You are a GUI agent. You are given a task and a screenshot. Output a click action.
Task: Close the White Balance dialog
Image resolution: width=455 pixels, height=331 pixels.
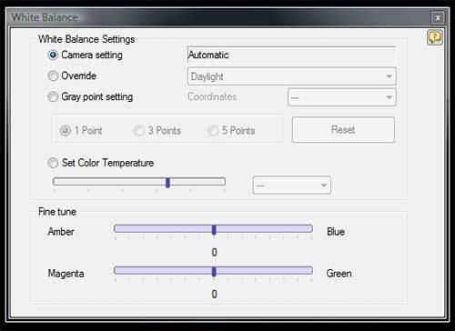point(438,18)
